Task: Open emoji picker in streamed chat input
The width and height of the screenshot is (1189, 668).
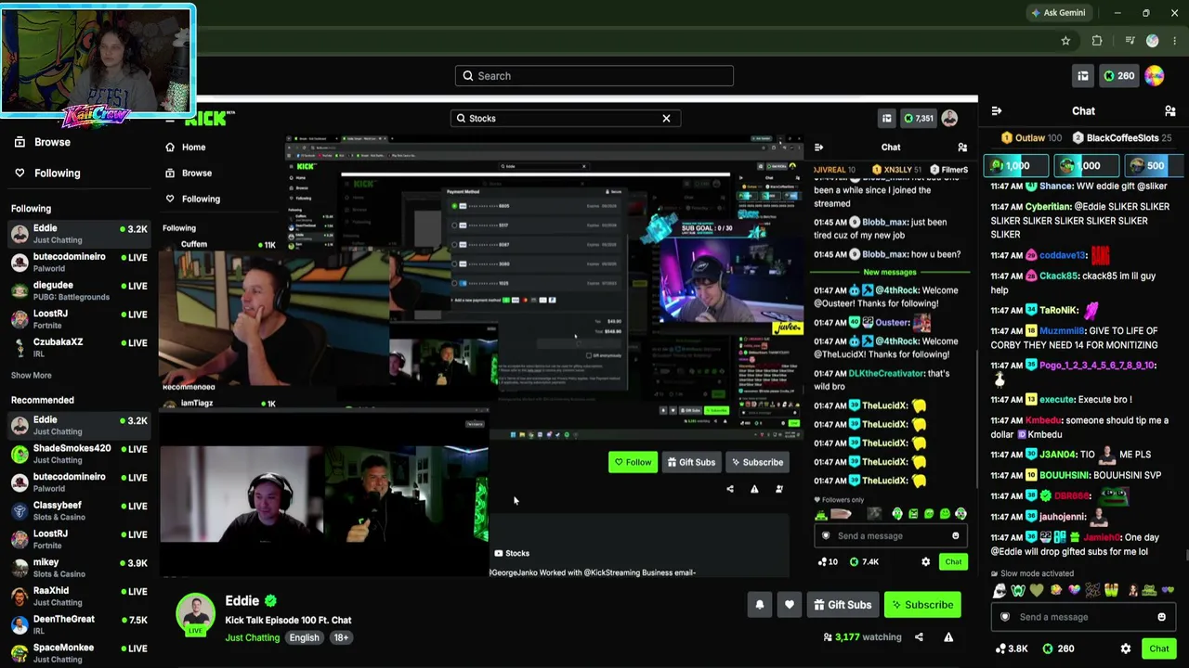Action: [955, 535]
